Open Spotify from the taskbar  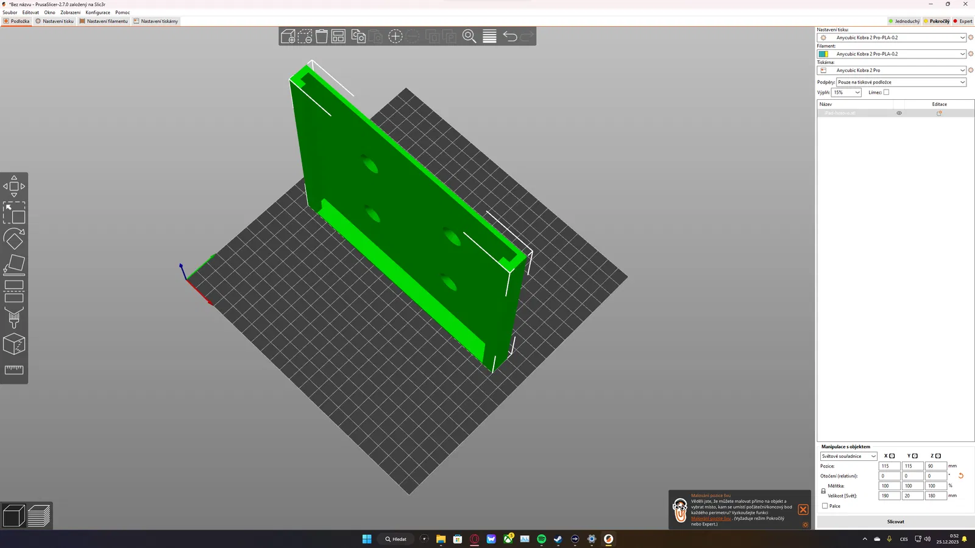[x=541, y=539]
